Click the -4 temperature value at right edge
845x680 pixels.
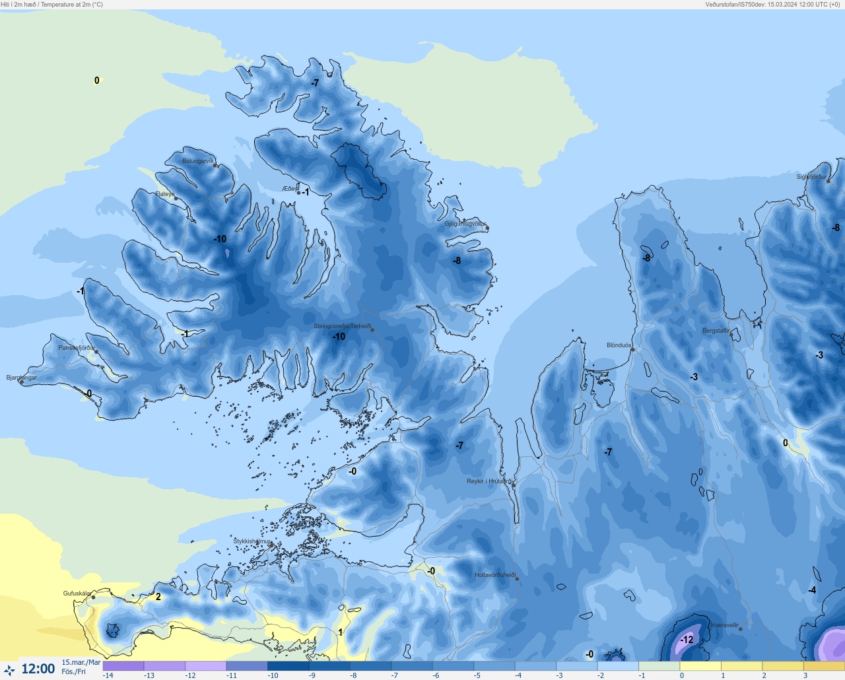tap(812, 590)
